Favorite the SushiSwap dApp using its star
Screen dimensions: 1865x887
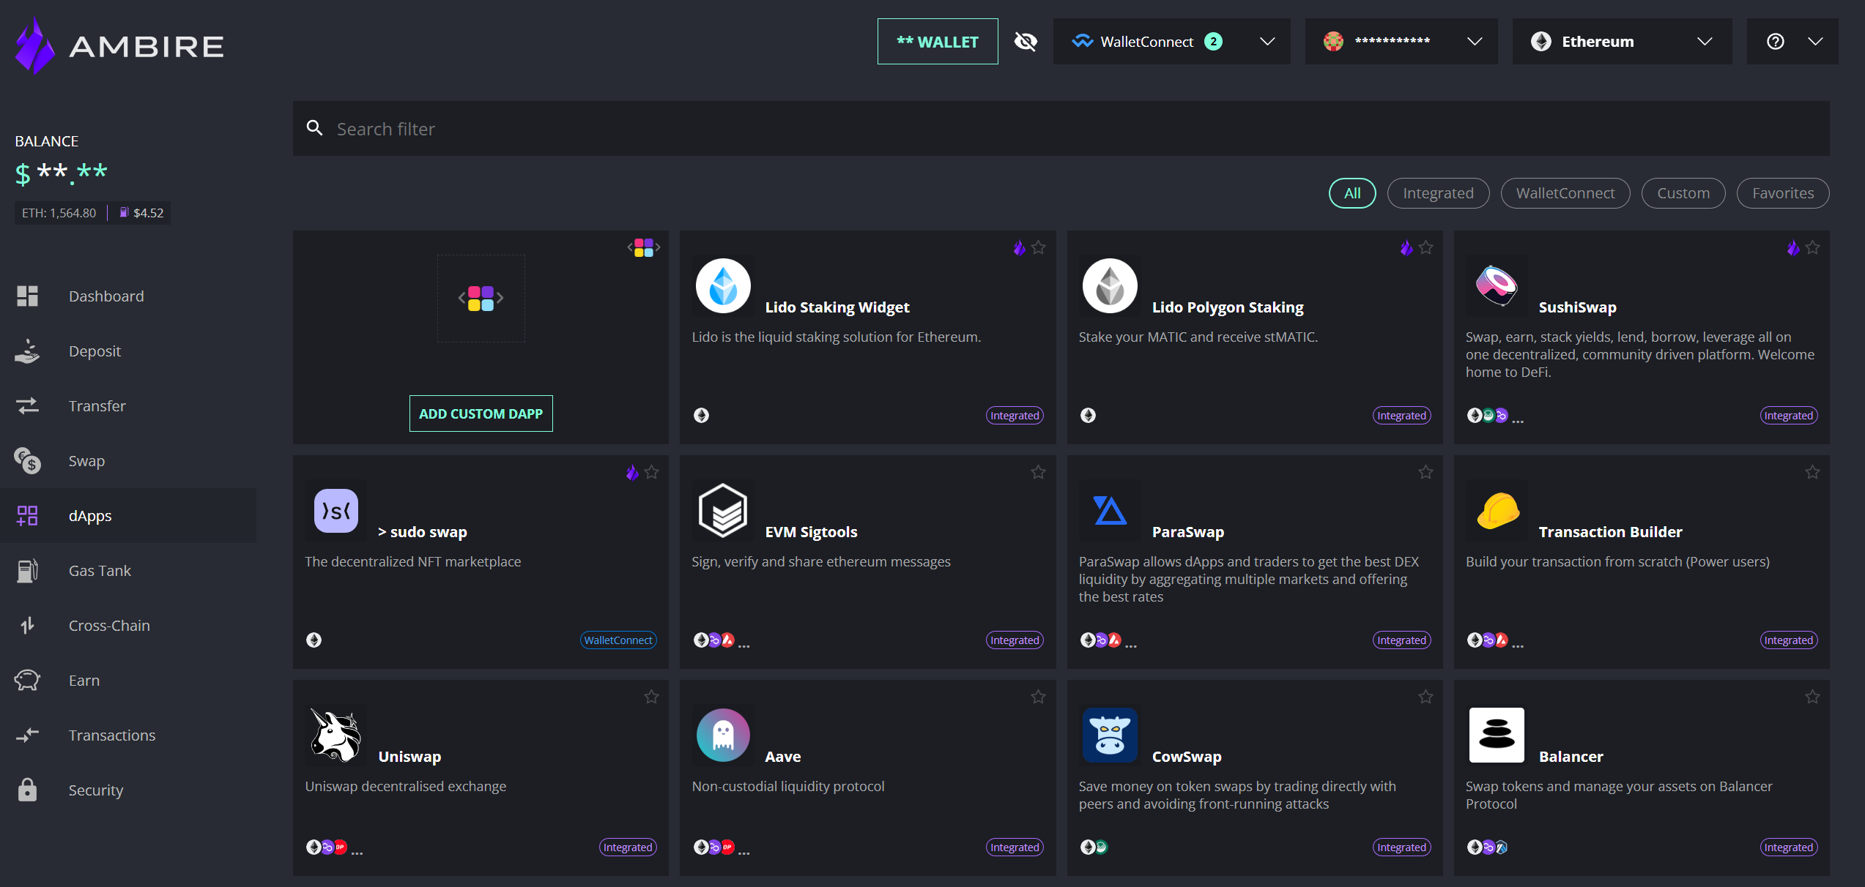(1813, 247)
